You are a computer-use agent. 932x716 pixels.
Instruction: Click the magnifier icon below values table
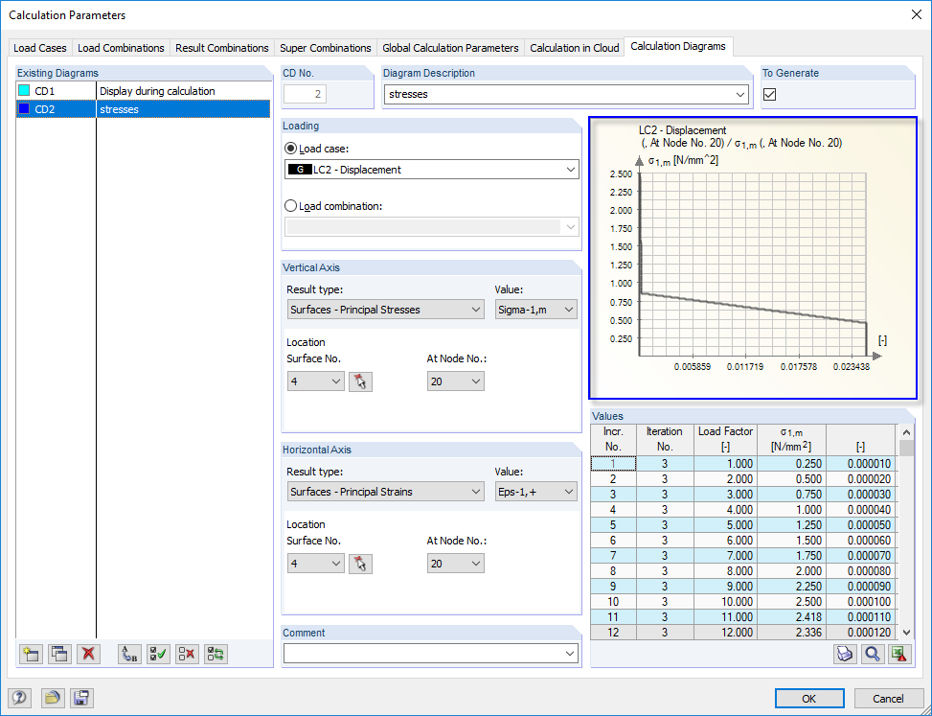[871, 654]
